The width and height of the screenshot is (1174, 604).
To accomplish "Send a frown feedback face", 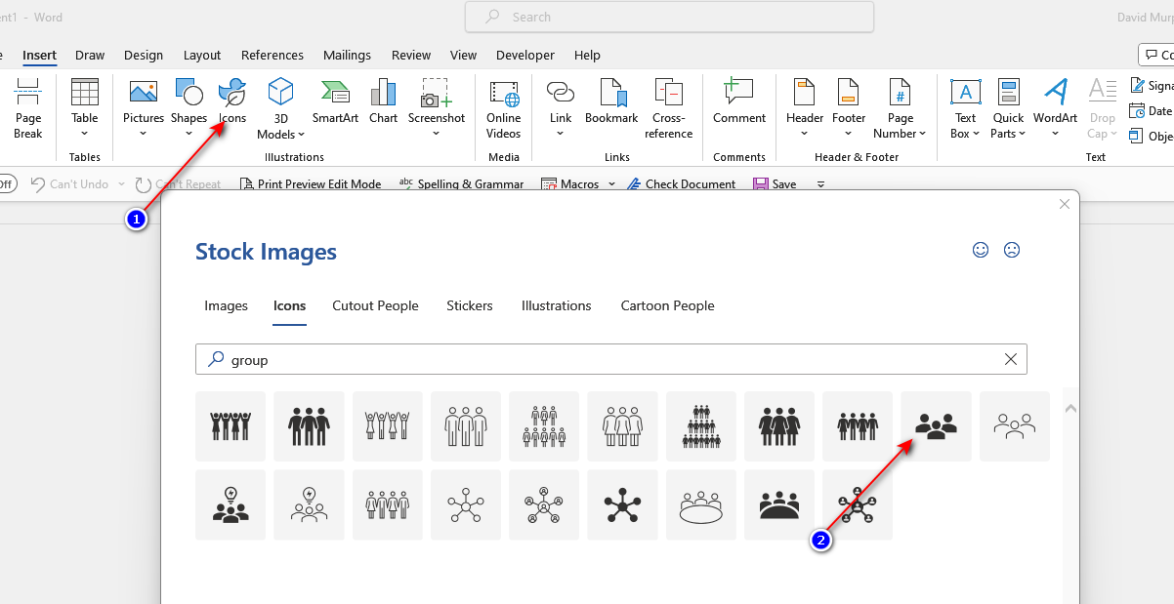I will tap(1012, 250).
